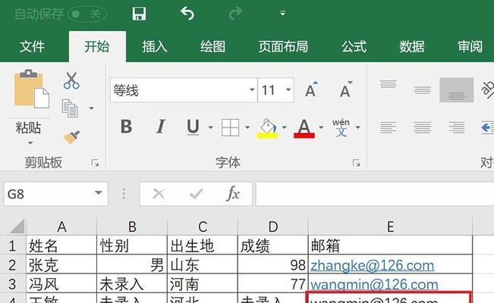Click the formula bar Cancel X
The width and height of the screenshot is (494, 303).
click(159, 194)
